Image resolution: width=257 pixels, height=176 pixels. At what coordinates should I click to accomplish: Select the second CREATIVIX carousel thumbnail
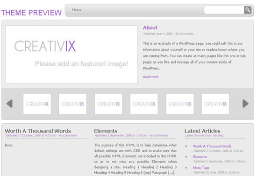coord(72,104)
